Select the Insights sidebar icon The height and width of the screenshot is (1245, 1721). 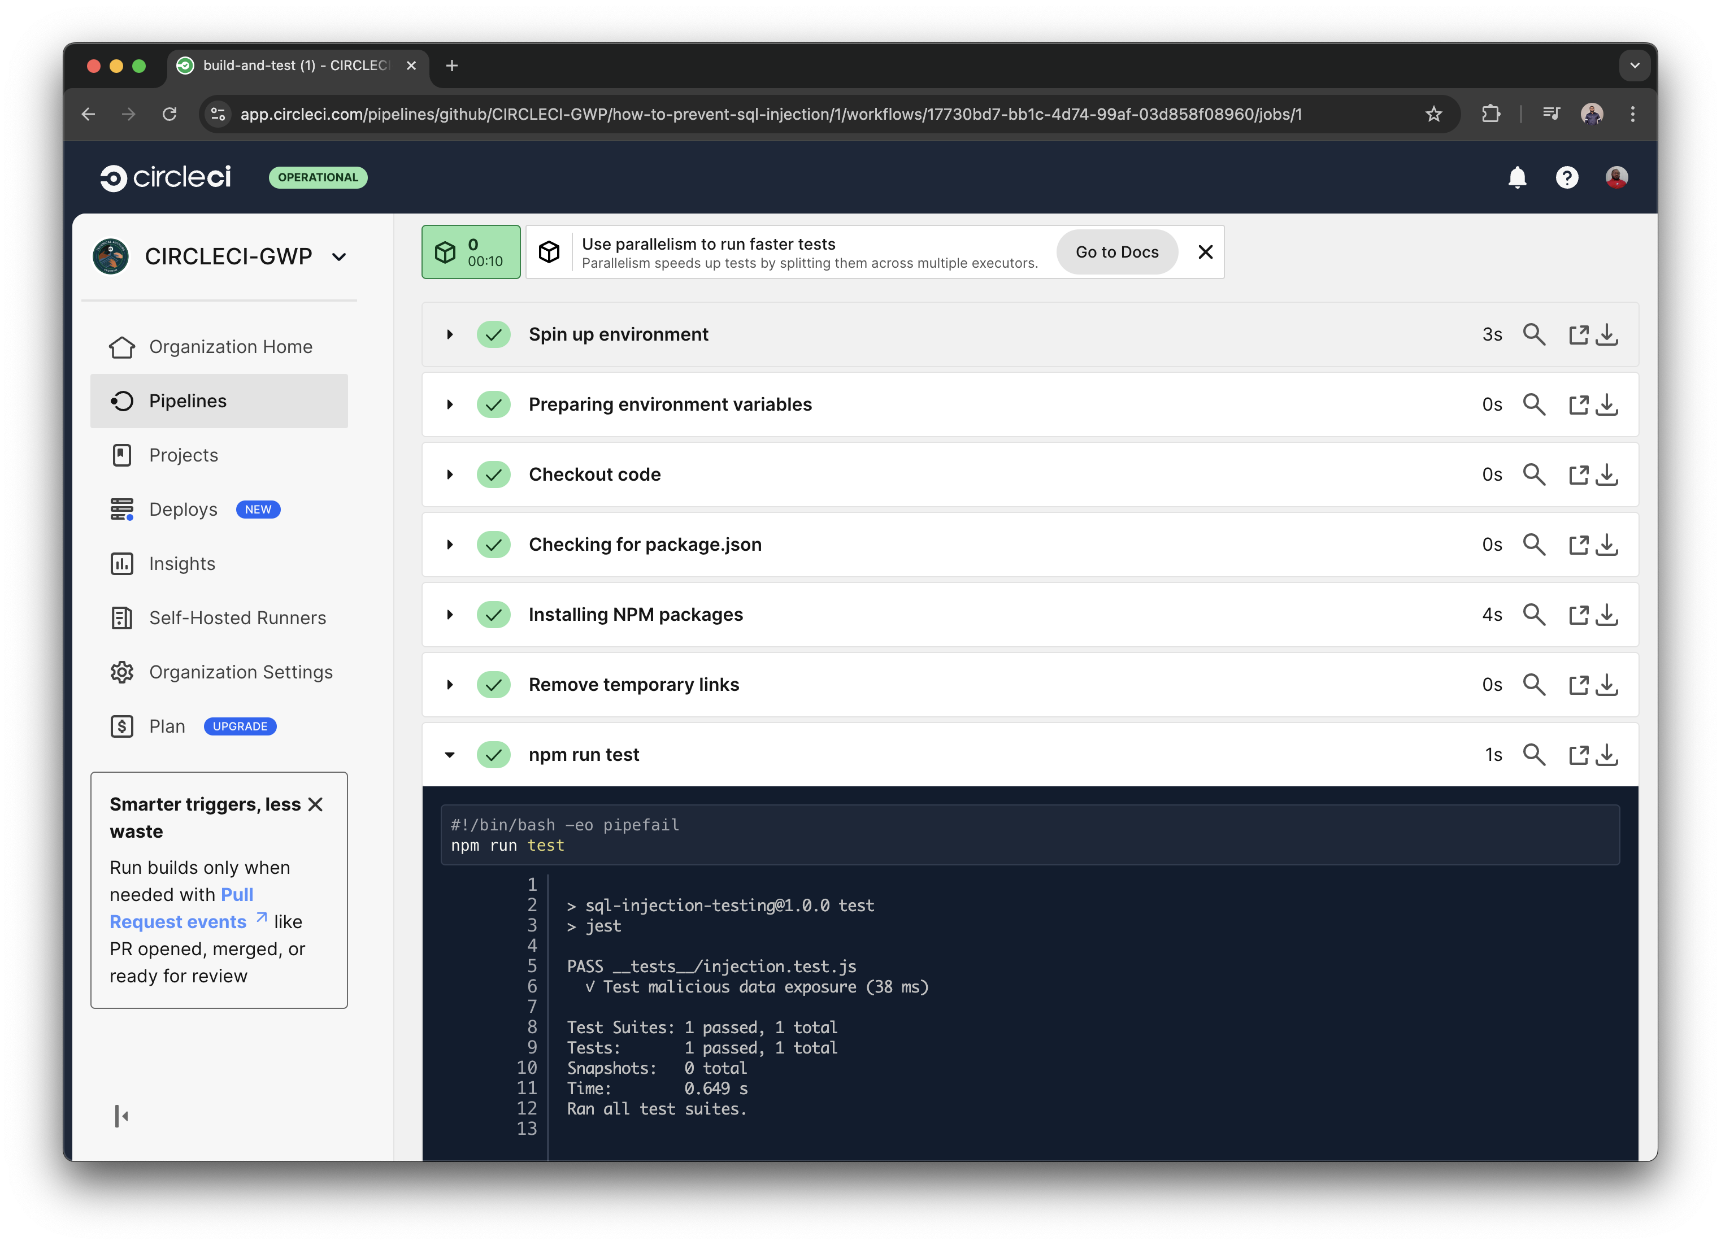pyautogui.click(x=122, y=563)
